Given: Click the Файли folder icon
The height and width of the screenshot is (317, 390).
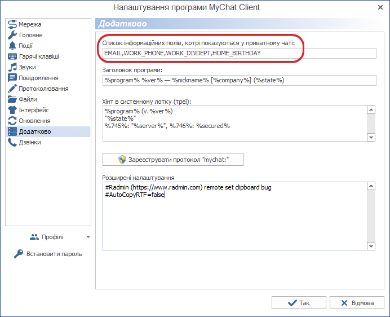Looking at the screenshot, I should pyautogui.click(x=12, y=99).
